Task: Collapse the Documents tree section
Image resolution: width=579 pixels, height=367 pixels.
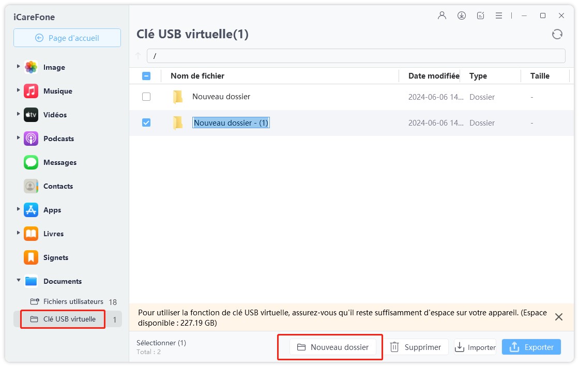Action: coord(19,281)
